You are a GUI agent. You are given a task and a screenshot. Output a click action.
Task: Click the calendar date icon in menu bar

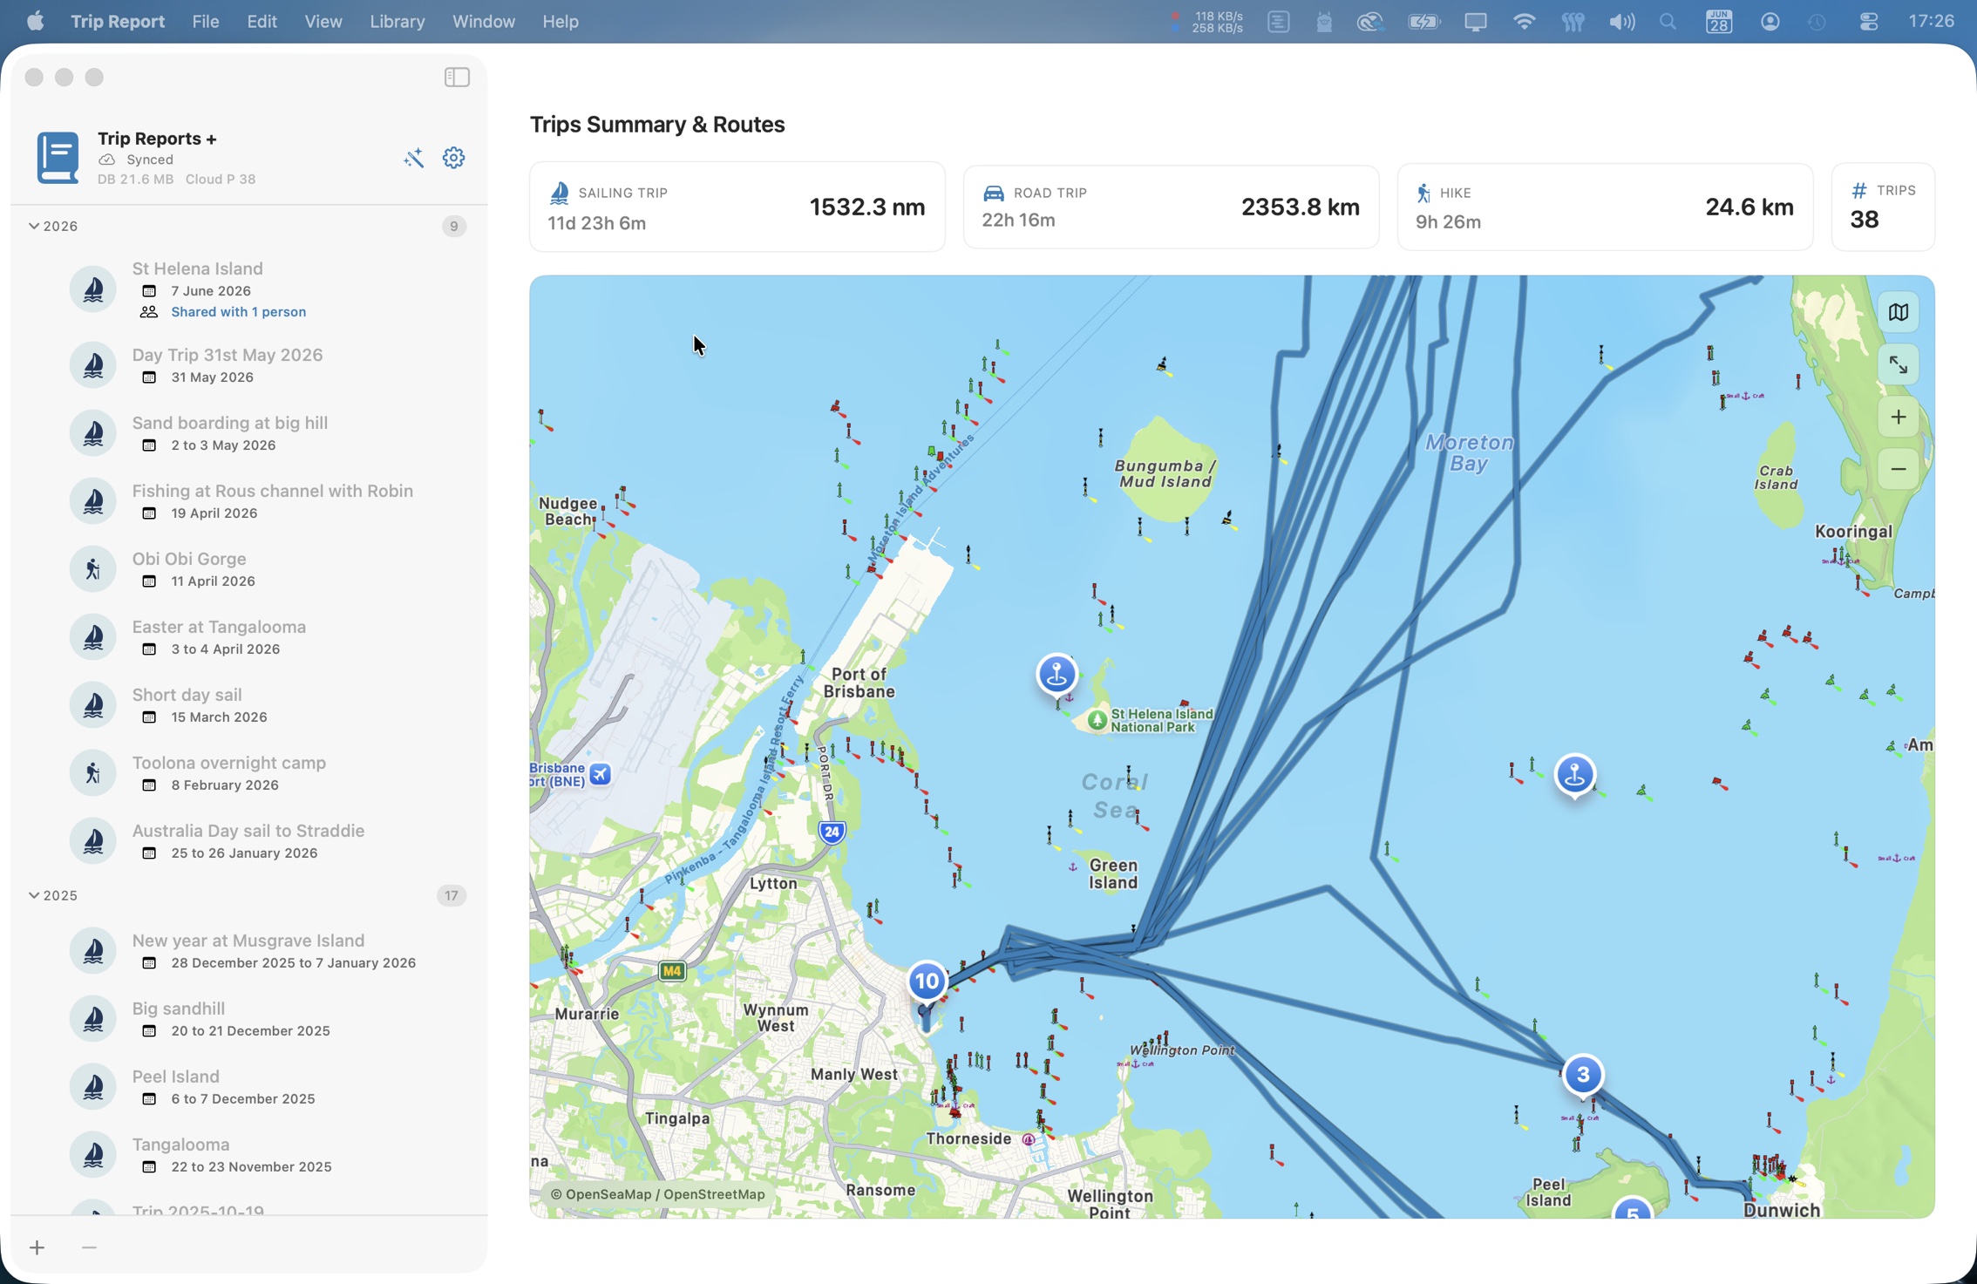click(1719, 22)
